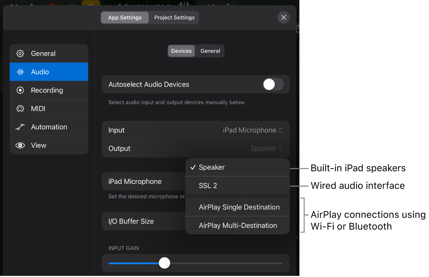Enable Autoselect Audio Devices
The width and height of the screenshot is (429, 277).
(x=273, y=84)
